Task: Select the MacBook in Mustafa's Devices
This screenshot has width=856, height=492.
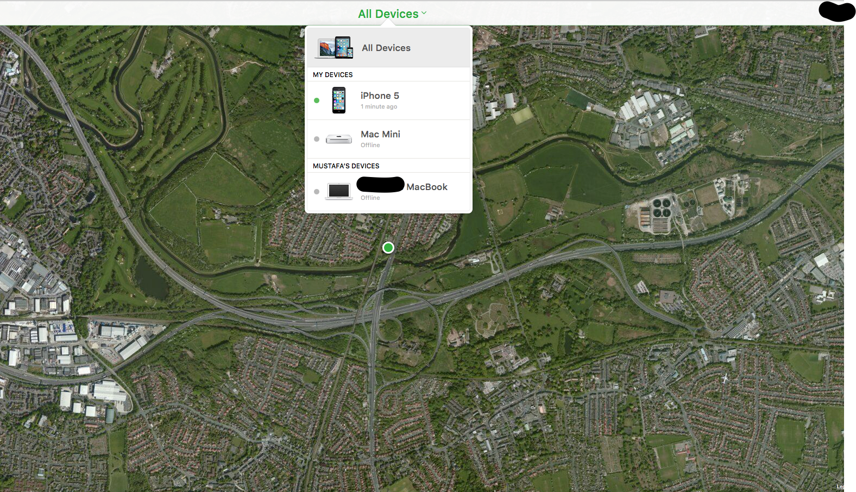Action: click(389, 192)
